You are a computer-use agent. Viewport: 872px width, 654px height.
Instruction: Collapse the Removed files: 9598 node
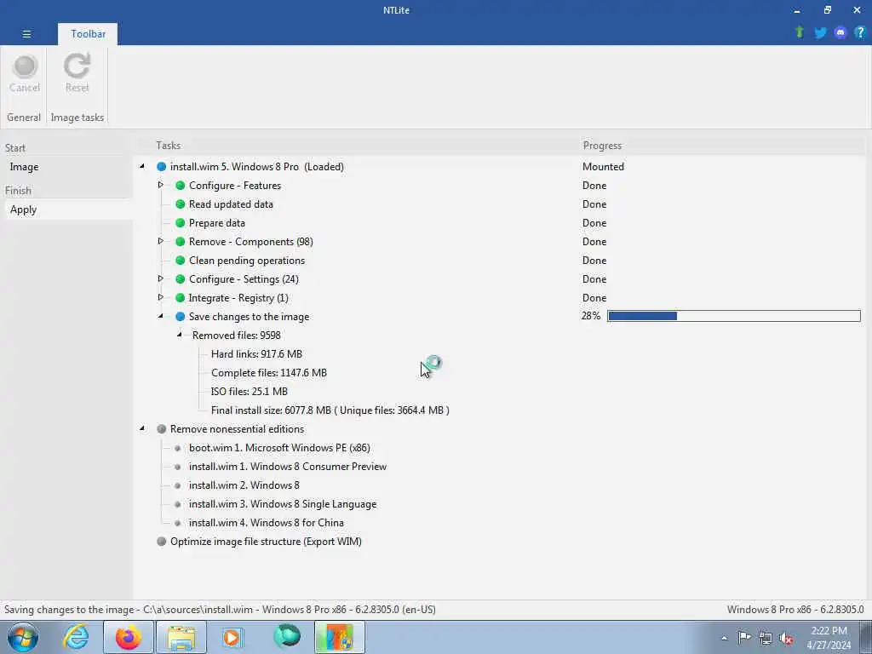tap(180, 335)
